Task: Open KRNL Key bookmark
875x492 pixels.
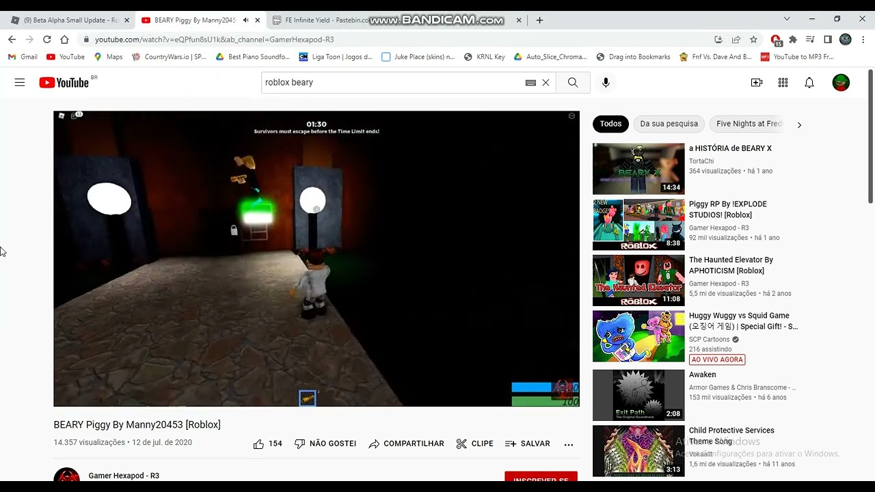Action: [x=485, y=57]
